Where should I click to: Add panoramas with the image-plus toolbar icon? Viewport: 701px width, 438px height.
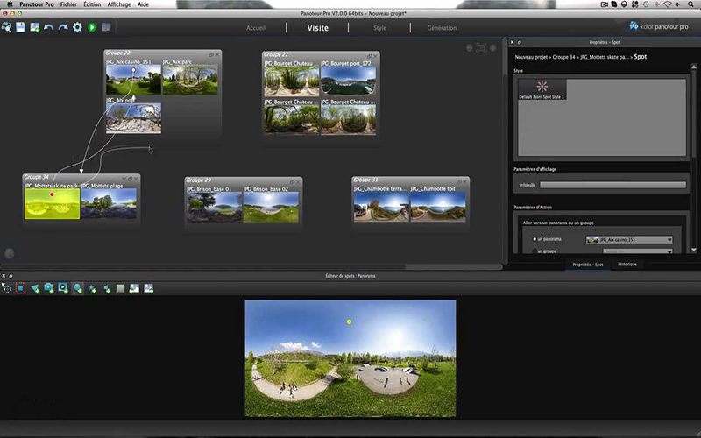click(34, 27)
